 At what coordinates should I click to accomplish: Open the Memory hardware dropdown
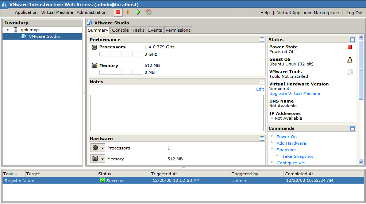click(97, 159)
